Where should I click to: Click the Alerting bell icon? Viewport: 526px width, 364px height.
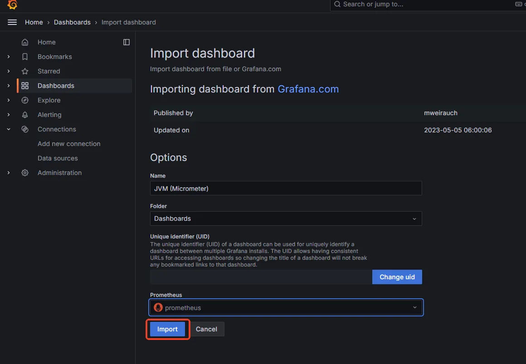point(25,115)
